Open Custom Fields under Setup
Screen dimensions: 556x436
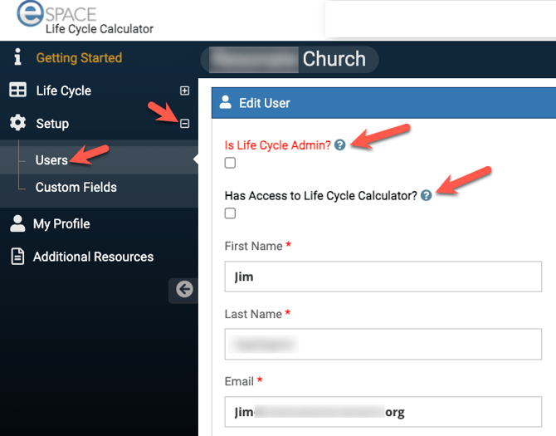[76, 188]
